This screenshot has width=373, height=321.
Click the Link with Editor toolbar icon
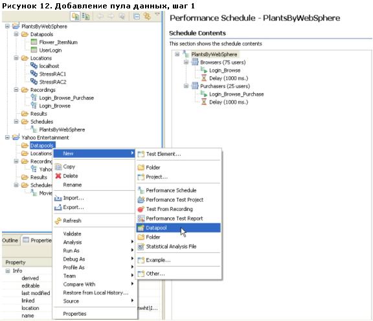pyautogui.click(x=147, y=16)
